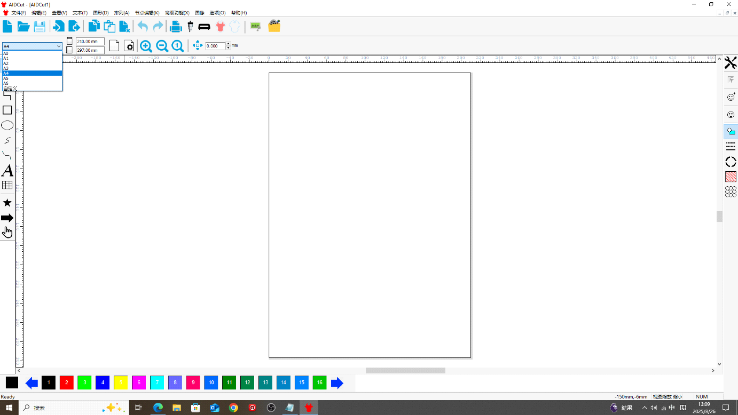Image resolution: width=738 pixels, height=415 pixels.
Task: Choose A3 from the paper size list
Action: tap(32, 68)
